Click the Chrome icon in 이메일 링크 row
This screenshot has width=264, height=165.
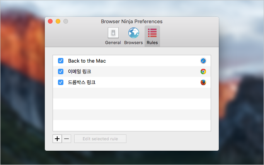(203, 71)
